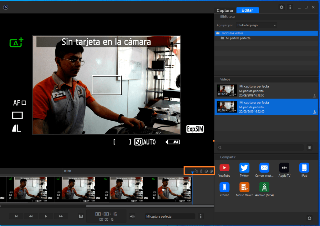The image size is (320, 226).
Task: Zoom in the timeline with plus icon
Action: click(x=211, y=171)
